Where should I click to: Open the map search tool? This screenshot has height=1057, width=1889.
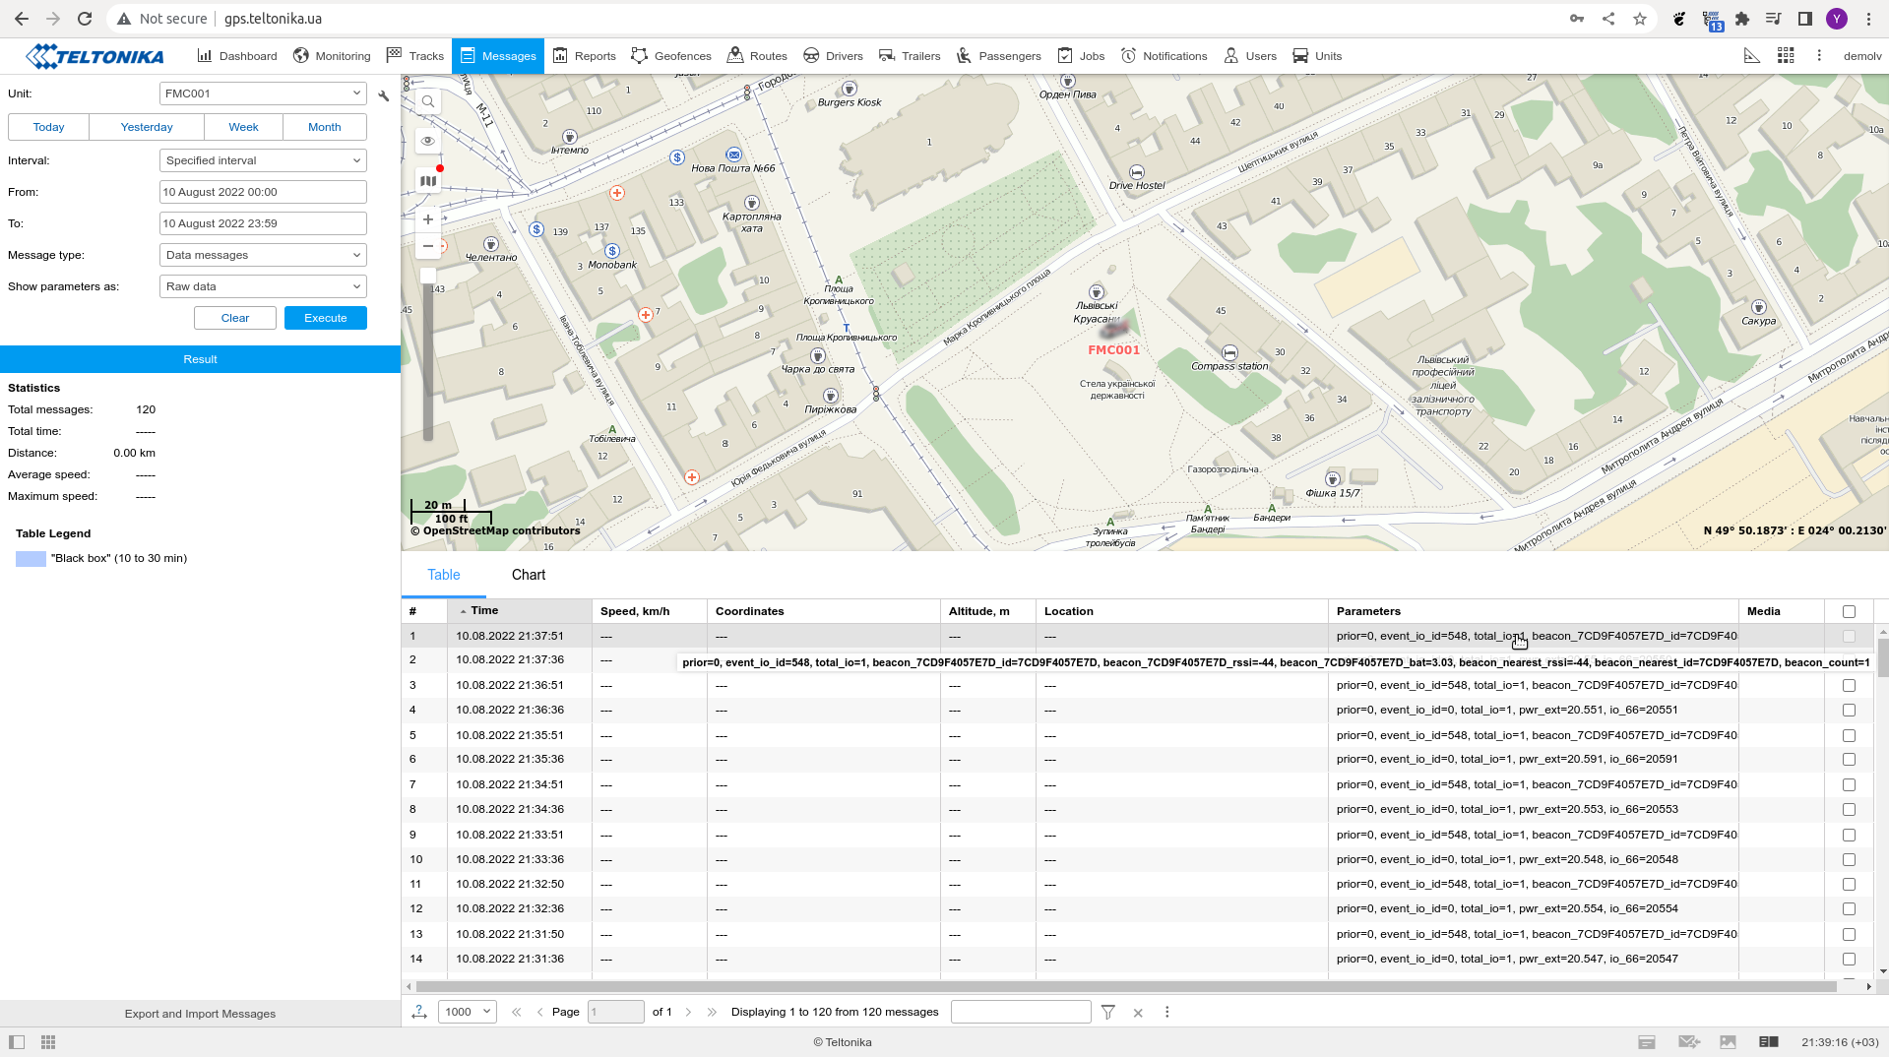pos(427,100)
